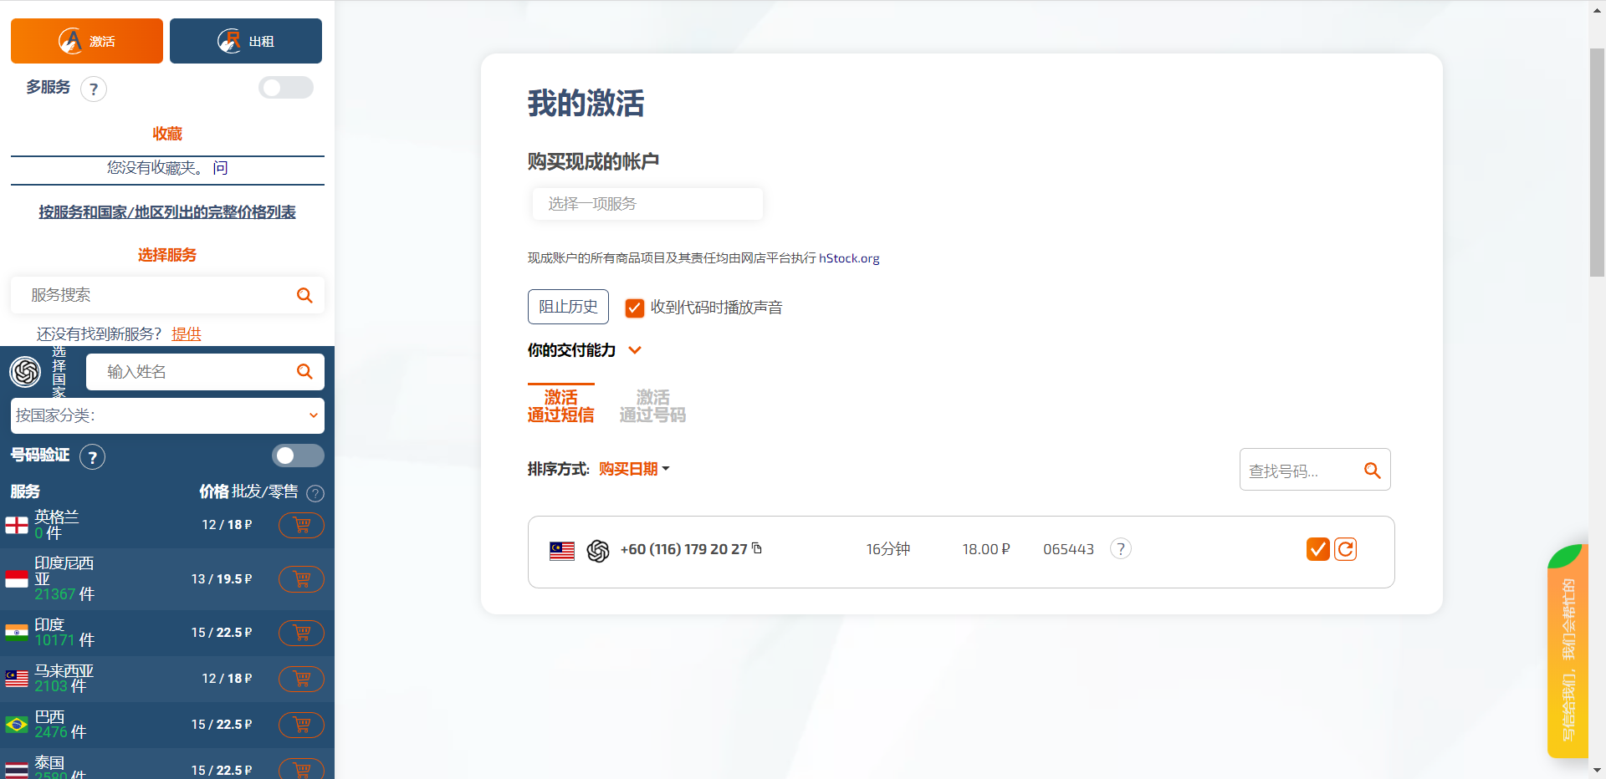Click the search icon in 服务搜索 box
Image resolution: width=1606 pixels, height=779 pixels.
coord(304,295)
